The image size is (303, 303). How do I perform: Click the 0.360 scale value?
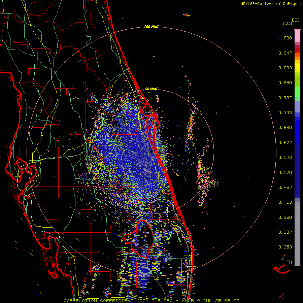[x=285, y=217]
